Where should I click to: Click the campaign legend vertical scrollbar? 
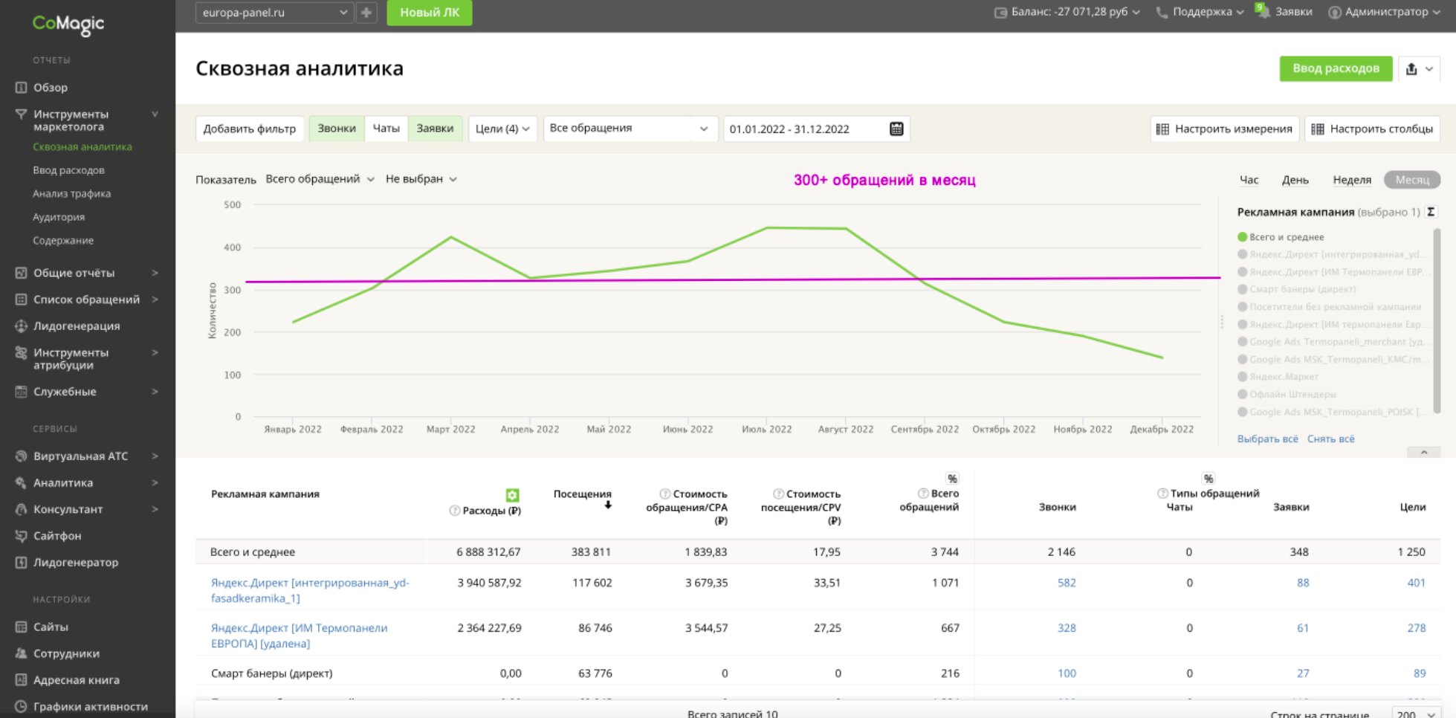pyautogui.click(x=1437, y=321)
